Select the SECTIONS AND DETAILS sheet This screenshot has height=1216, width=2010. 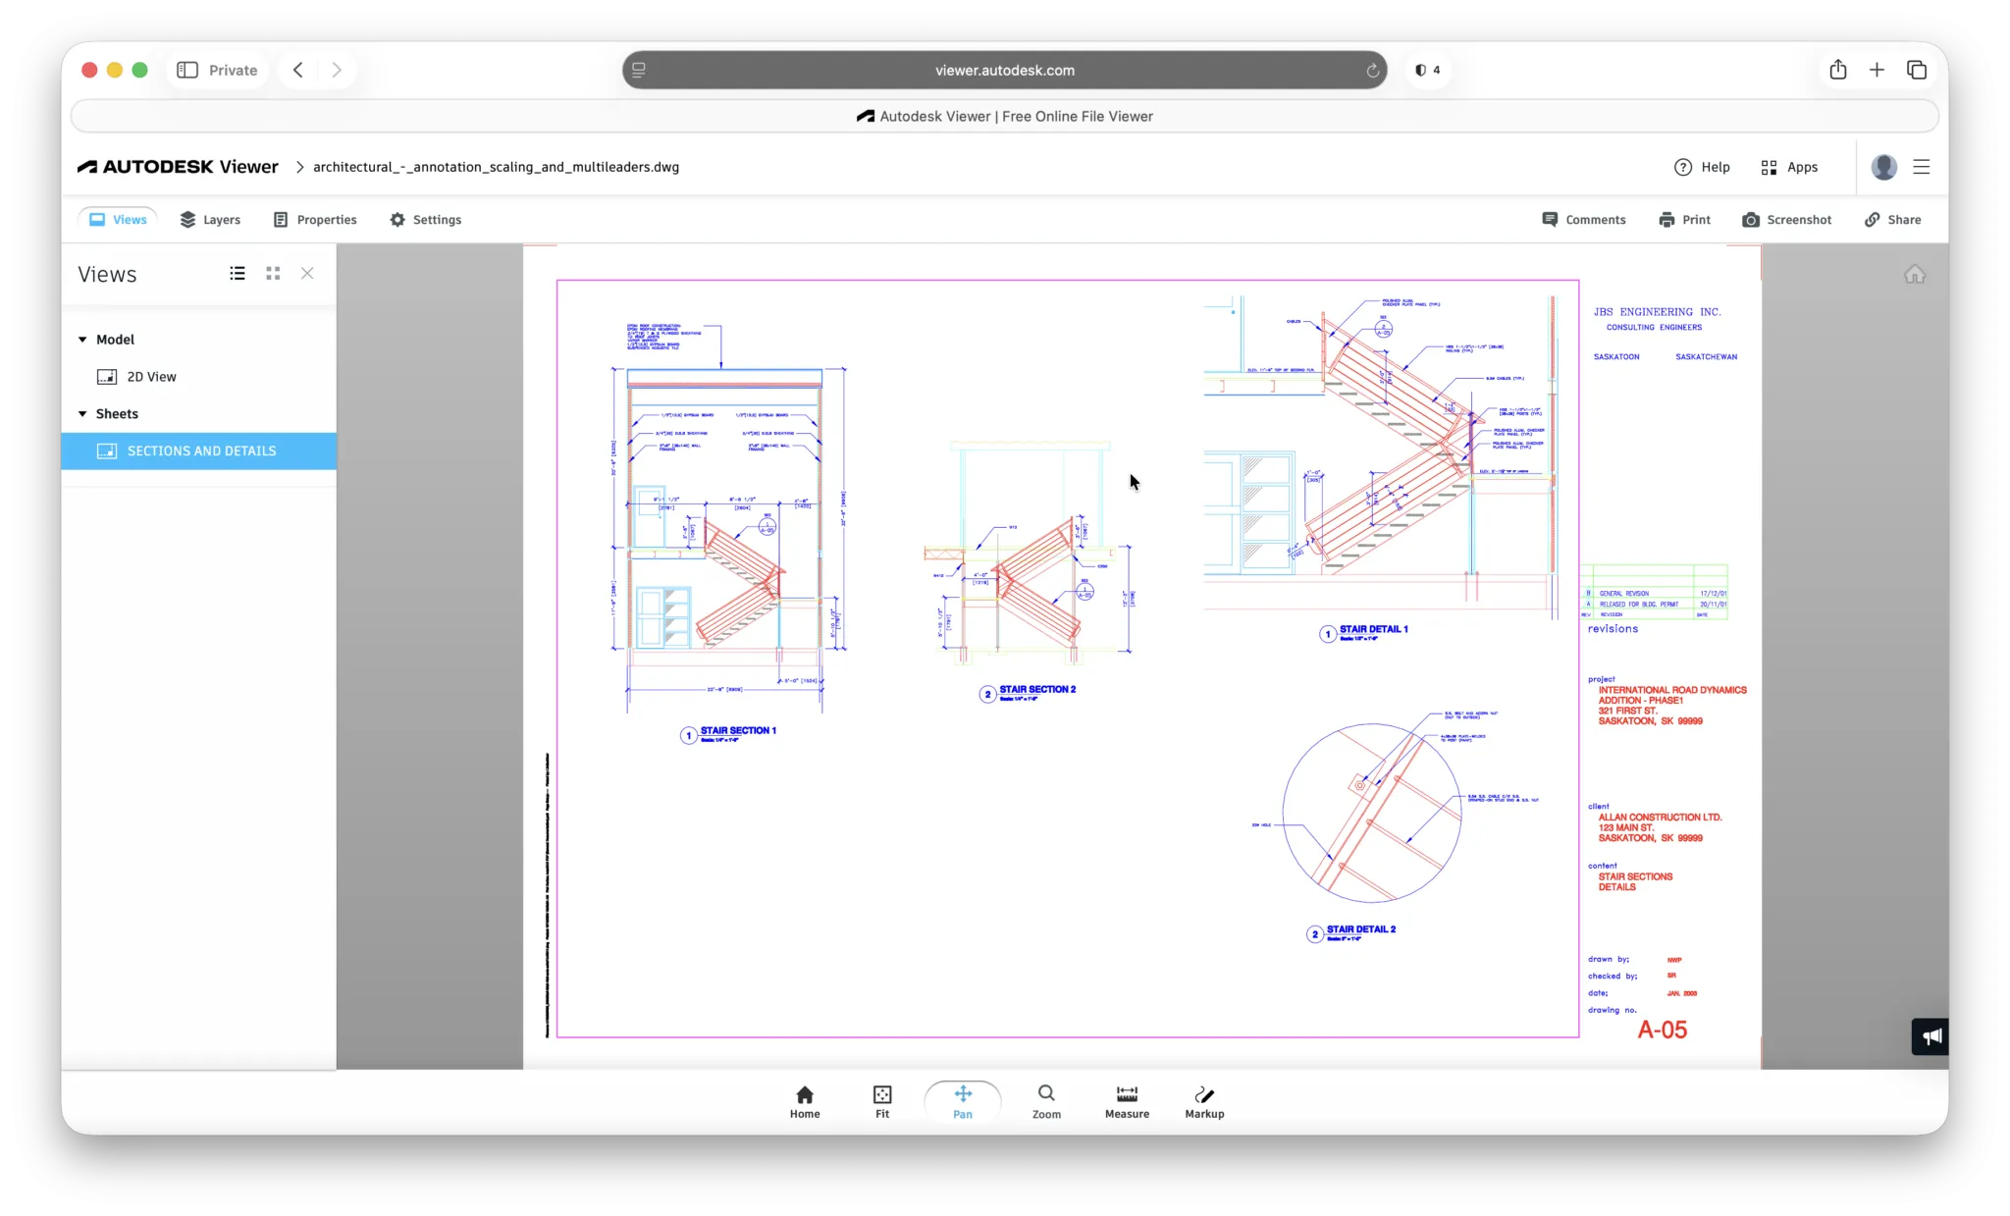(x=201, y=450)
